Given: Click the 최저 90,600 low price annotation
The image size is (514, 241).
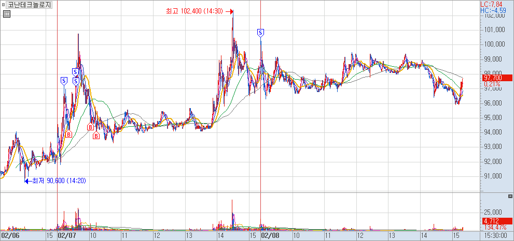Looking at the screenshot, I should pos(56,181).
